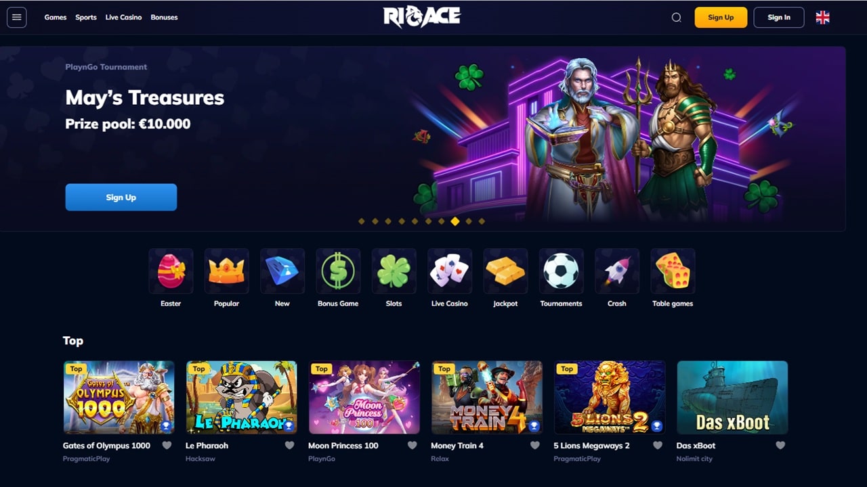The height and width of the screenshot is (487, 867).
Task: Open the UK flag language selector
Action: pyautogui.click(x=822, y=18)
